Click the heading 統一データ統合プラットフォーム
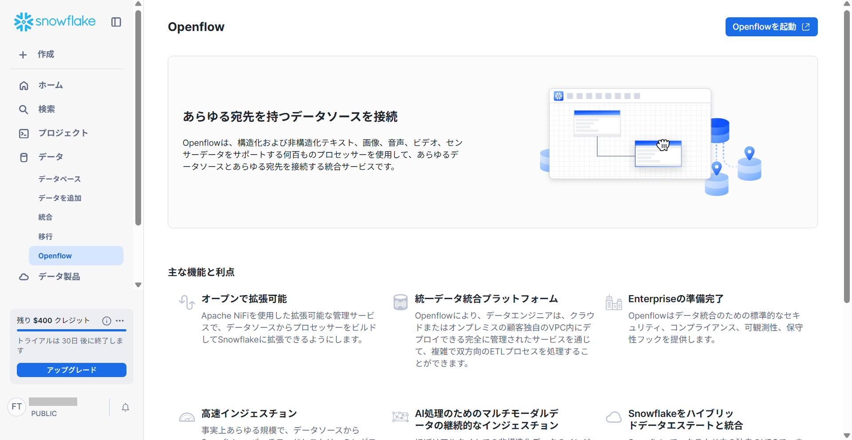Image resolution: width=852 pixels, height=440 pixels. [x=486, y=299]
